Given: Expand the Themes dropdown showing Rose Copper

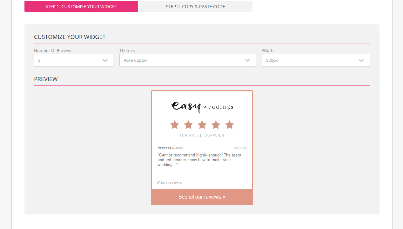Looking at the screenshot, I should click(187, 60).
